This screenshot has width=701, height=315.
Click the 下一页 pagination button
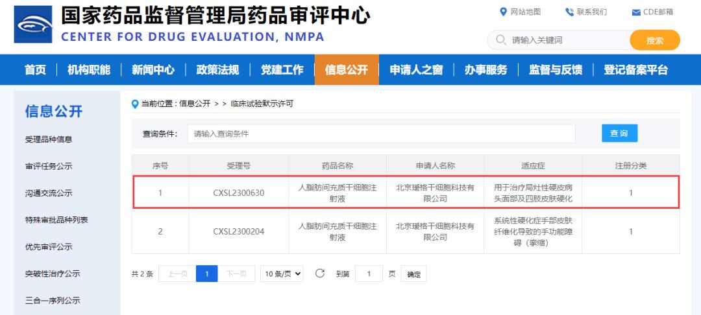tap(236, 274)
